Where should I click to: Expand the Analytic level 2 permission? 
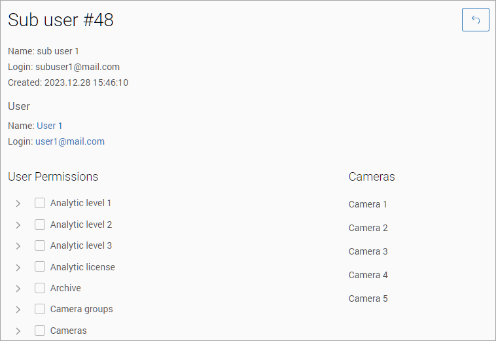point(18,225)
